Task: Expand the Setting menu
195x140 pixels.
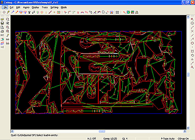Action: tap(54, 8)
